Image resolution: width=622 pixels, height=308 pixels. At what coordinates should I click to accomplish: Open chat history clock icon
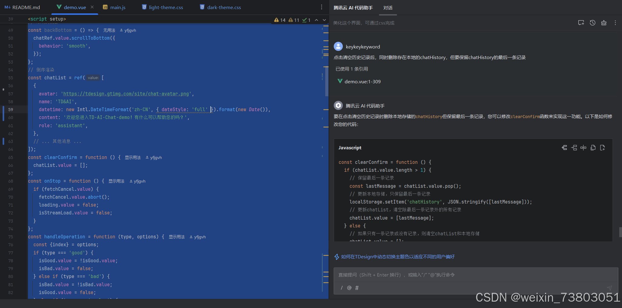[x=592, y=23]
